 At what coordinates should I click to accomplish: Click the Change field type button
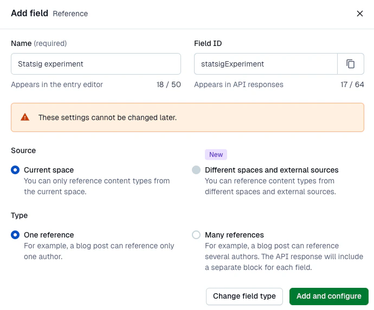point(244,296)
